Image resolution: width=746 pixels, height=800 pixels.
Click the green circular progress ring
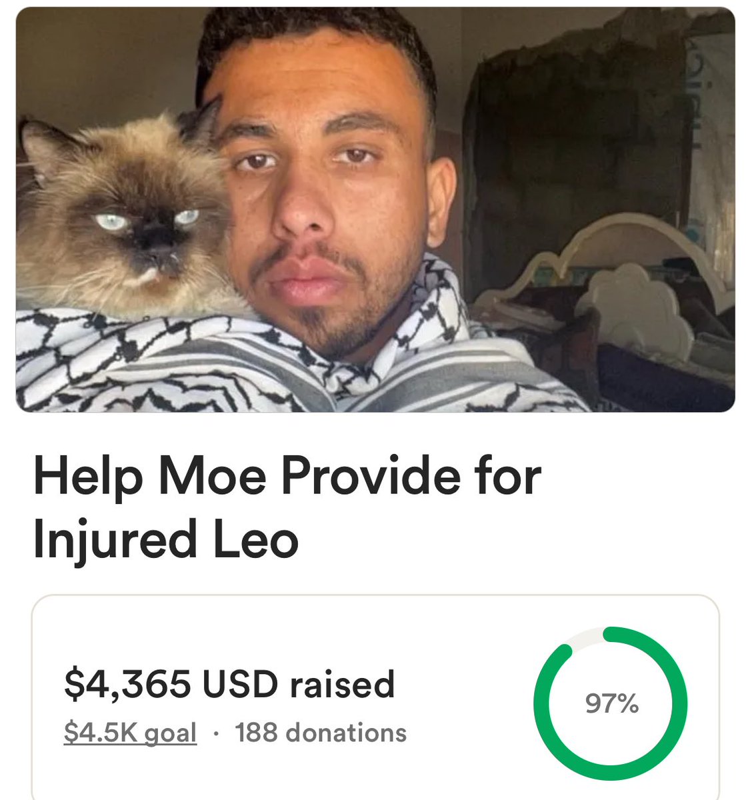pos(611,704)
